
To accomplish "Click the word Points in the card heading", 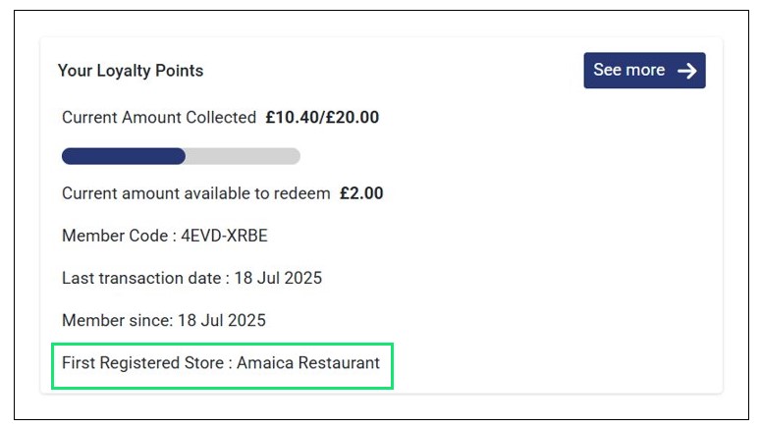I will tap(181, 71).
